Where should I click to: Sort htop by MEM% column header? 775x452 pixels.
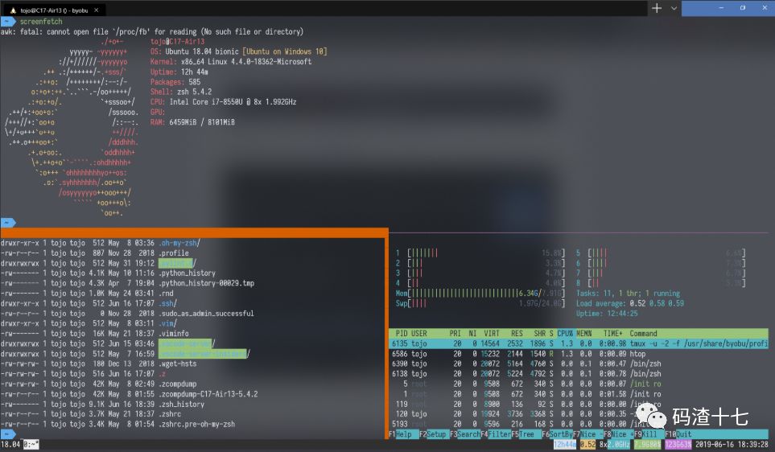[583, 334]
